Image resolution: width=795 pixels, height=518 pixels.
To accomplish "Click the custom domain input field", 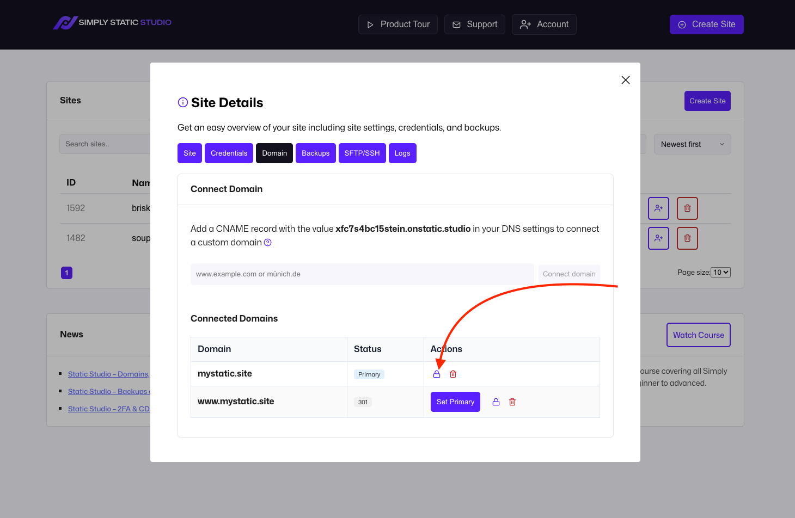I will coord(362,274).
